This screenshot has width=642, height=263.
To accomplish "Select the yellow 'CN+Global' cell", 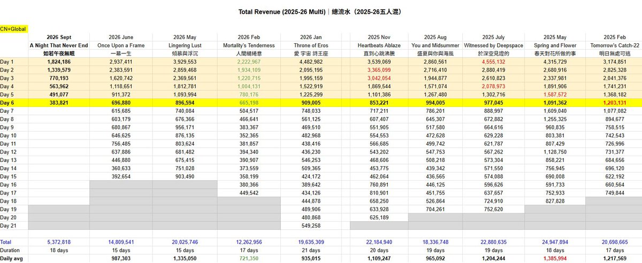I will pyautogui.click(x=12, y=28).
